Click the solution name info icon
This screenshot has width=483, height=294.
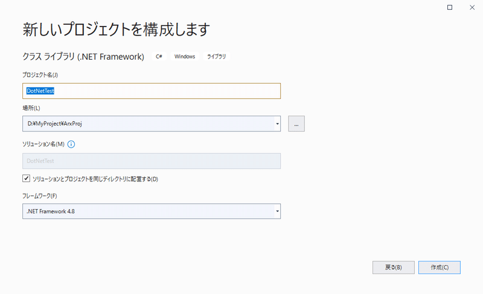click(71, 144)
